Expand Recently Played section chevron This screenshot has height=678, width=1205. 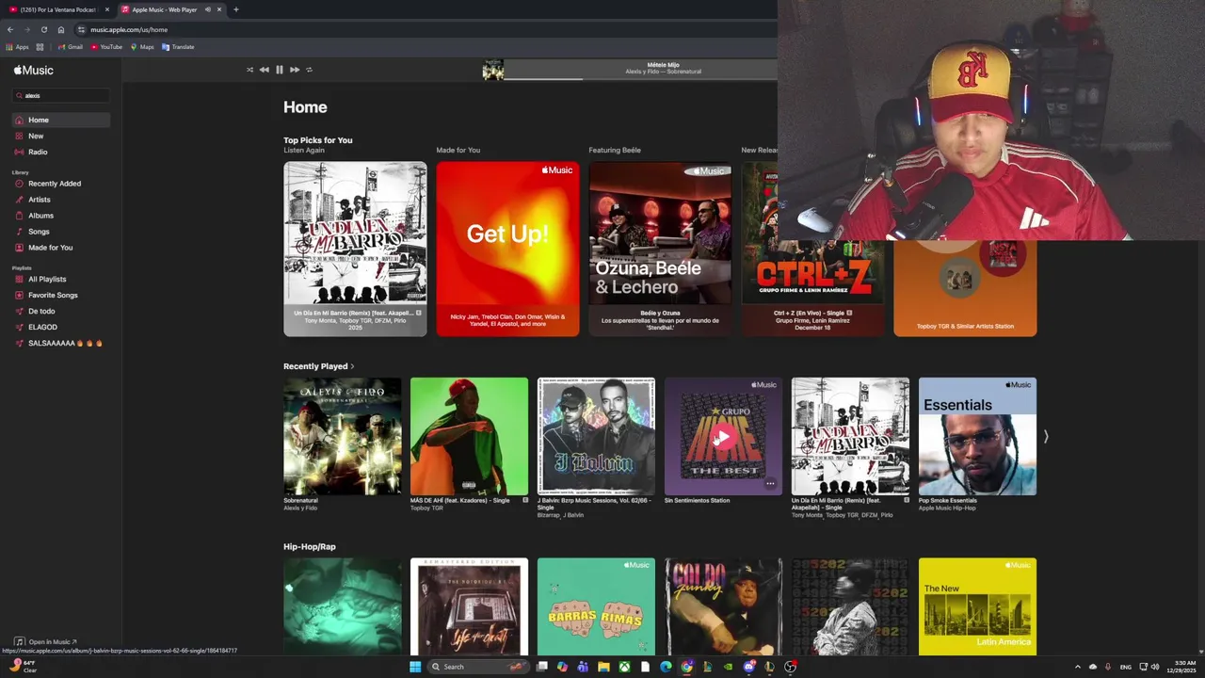(352, 366)
